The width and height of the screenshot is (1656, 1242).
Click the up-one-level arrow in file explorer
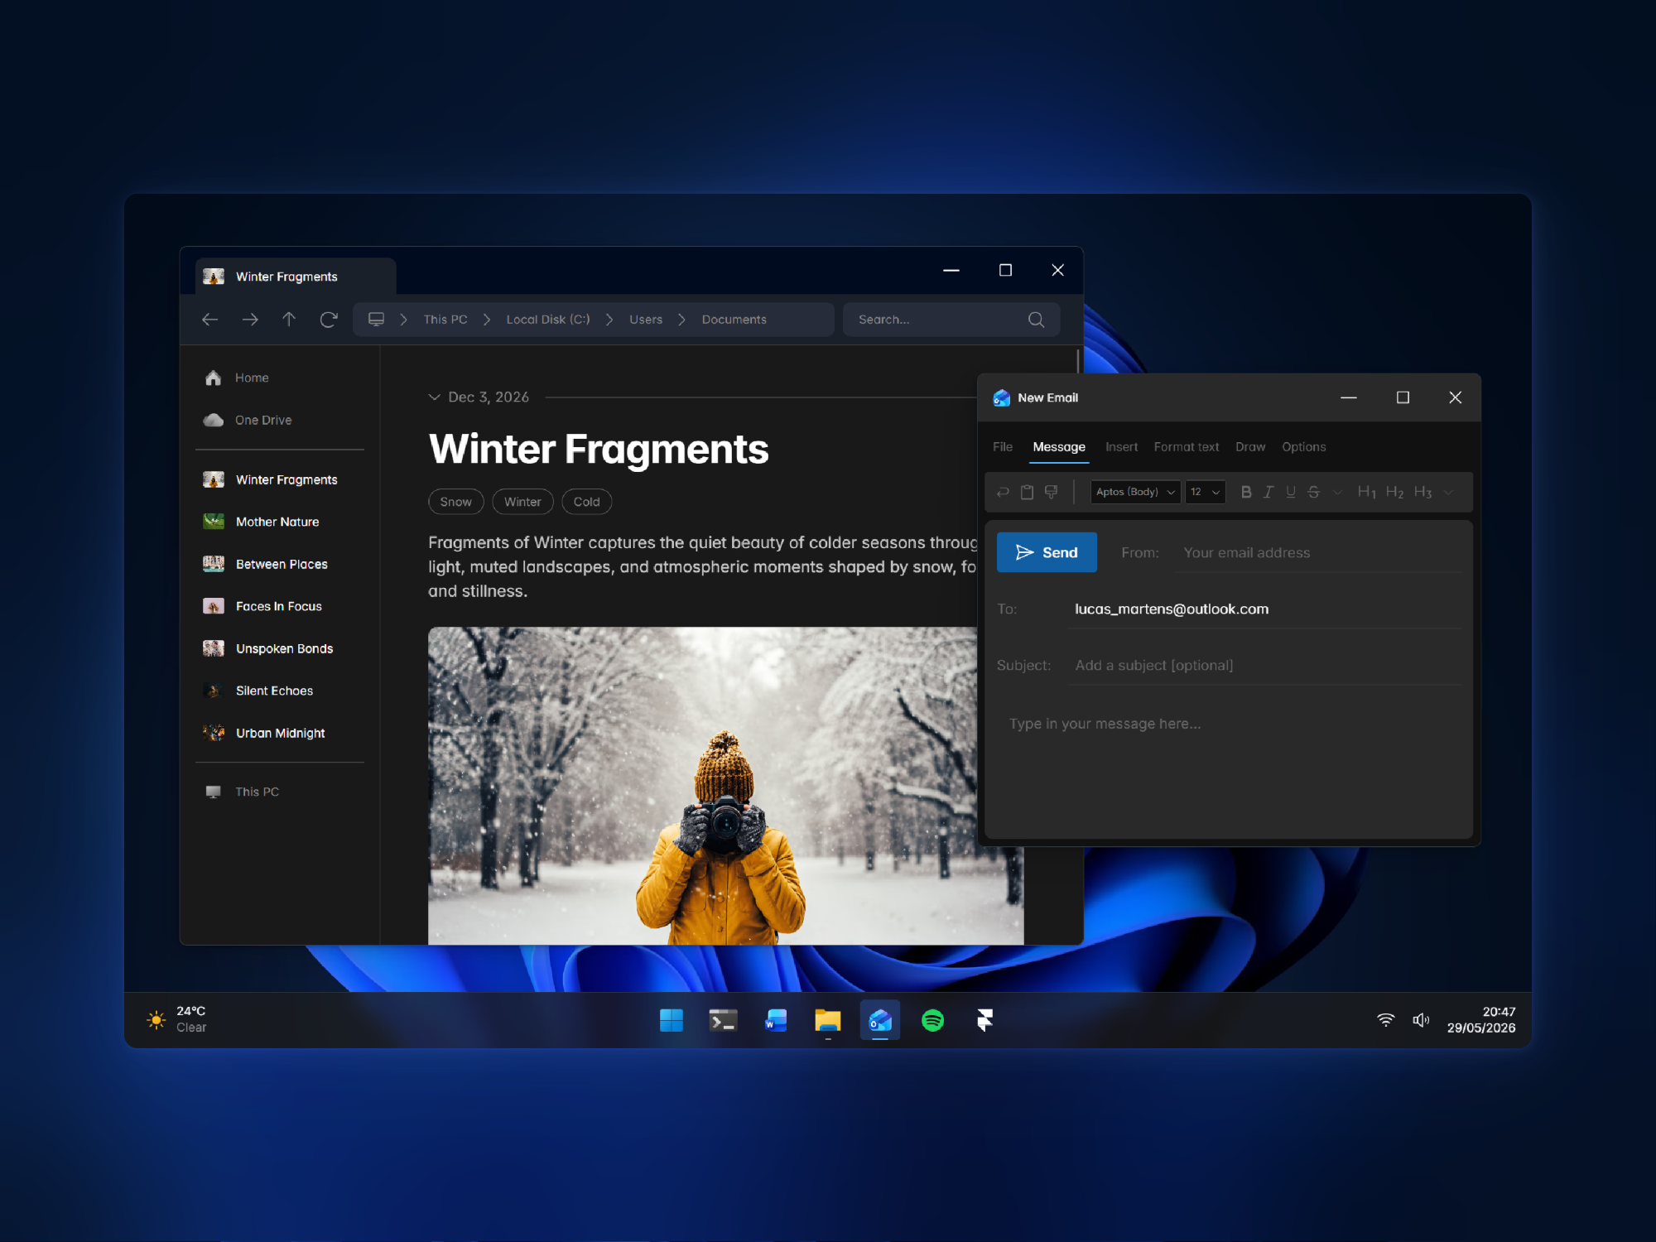[x=289, y=320]
